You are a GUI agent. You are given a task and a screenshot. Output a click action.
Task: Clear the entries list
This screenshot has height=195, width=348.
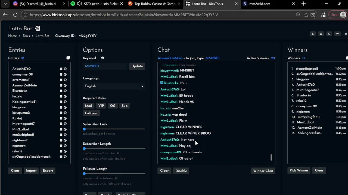pyautogui.click(x=15, y=171)
